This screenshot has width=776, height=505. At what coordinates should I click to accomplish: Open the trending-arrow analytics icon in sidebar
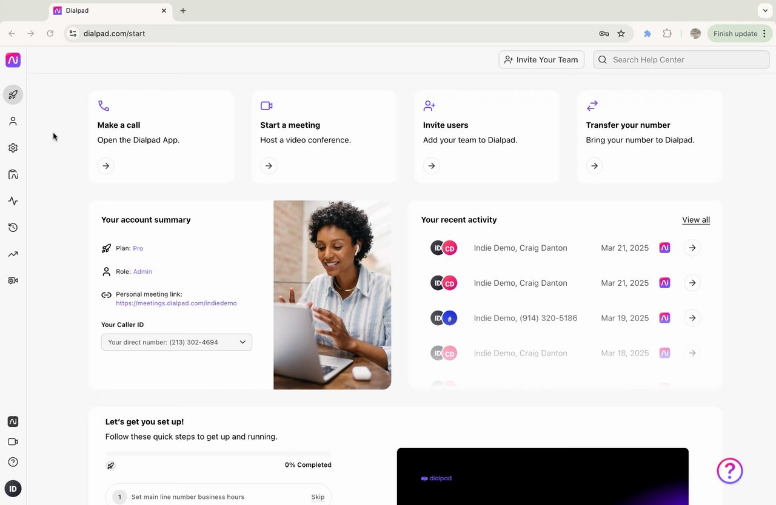pos(13,254)
